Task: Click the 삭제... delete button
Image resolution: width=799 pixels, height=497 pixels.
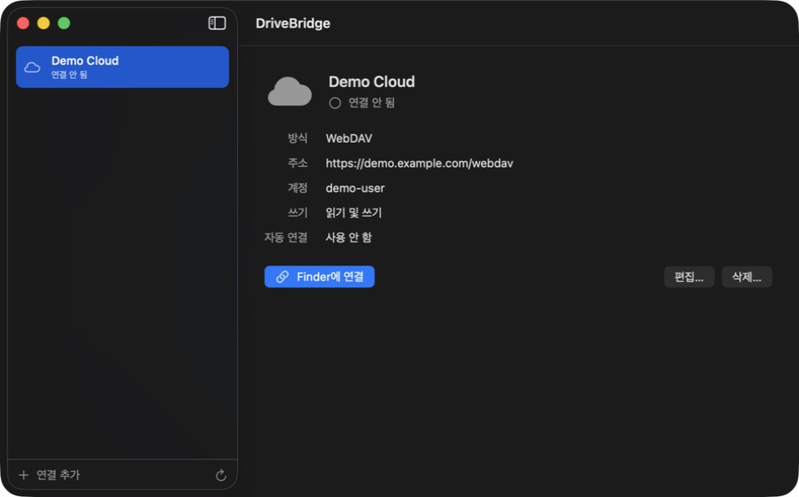Action: click(747, 277)
